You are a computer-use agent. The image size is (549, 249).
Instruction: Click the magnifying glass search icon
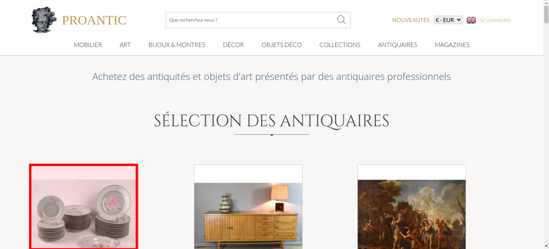click(341, 20)
